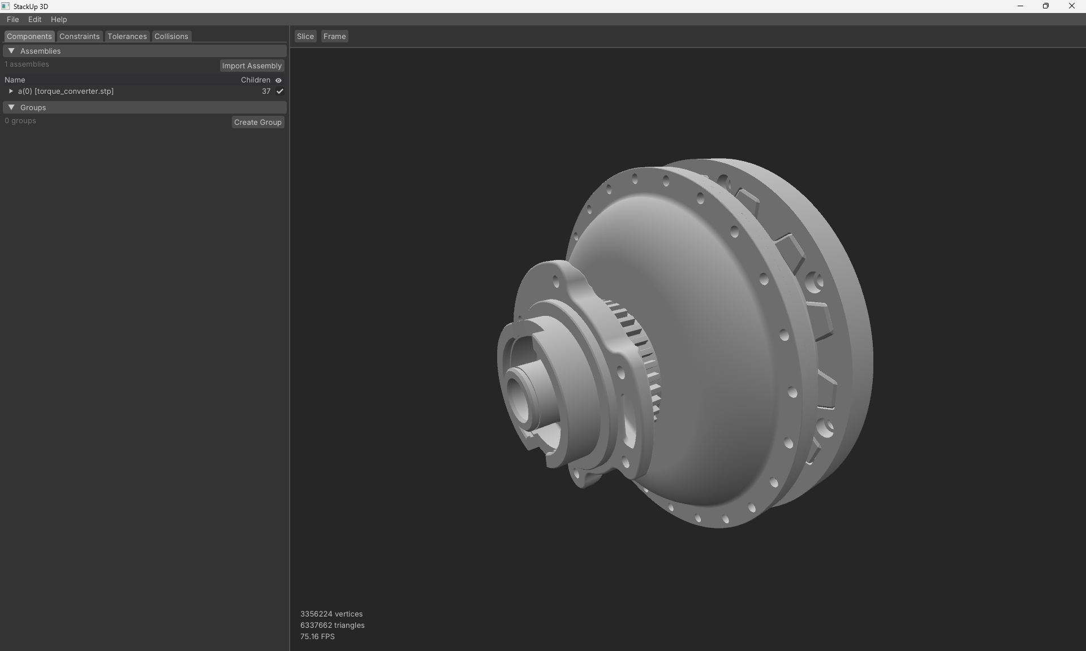Open the Edit menu

[x=35, y=19]
